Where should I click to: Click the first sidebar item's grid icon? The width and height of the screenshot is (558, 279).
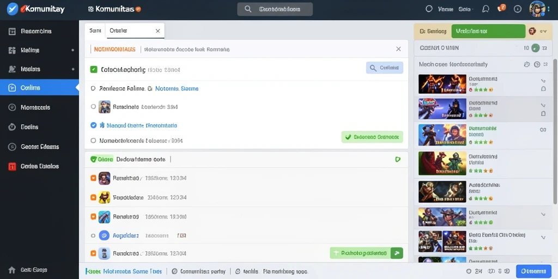(x=12, y=31)
